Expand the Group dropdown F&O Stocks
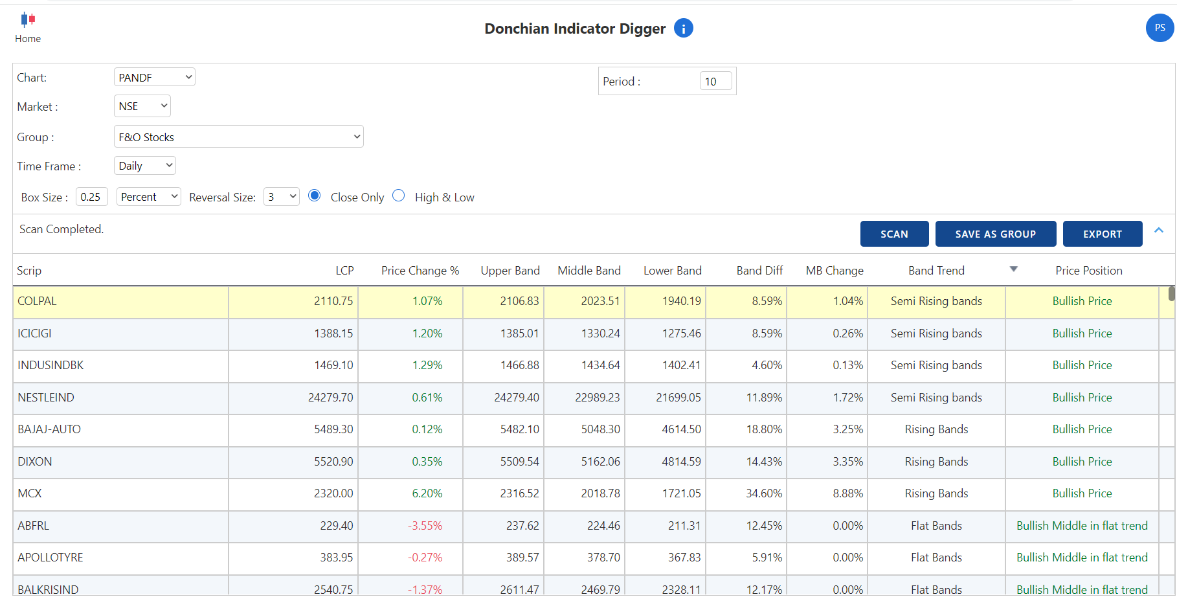 click(x=239, y=137)
